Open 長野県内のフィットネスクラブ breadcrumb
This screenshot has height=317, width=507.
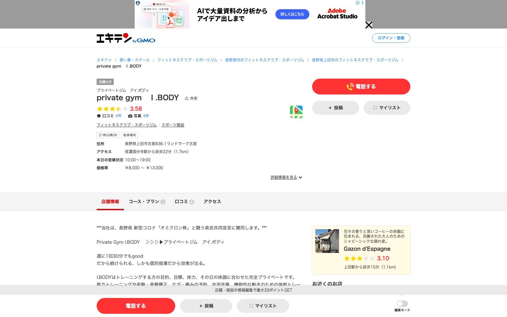[265, 60]
